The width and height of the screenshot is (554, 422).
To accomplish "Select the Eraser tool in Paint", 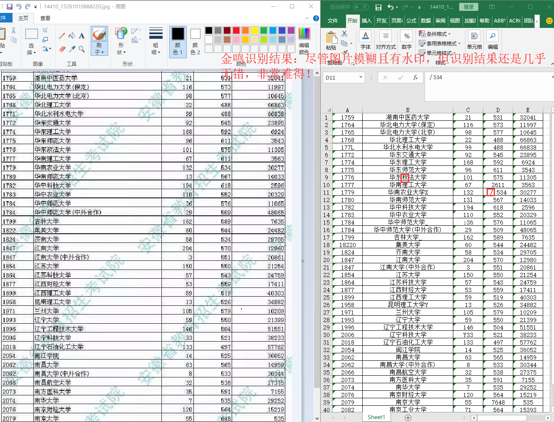I will pyautogui.click(x=62, y=49).
